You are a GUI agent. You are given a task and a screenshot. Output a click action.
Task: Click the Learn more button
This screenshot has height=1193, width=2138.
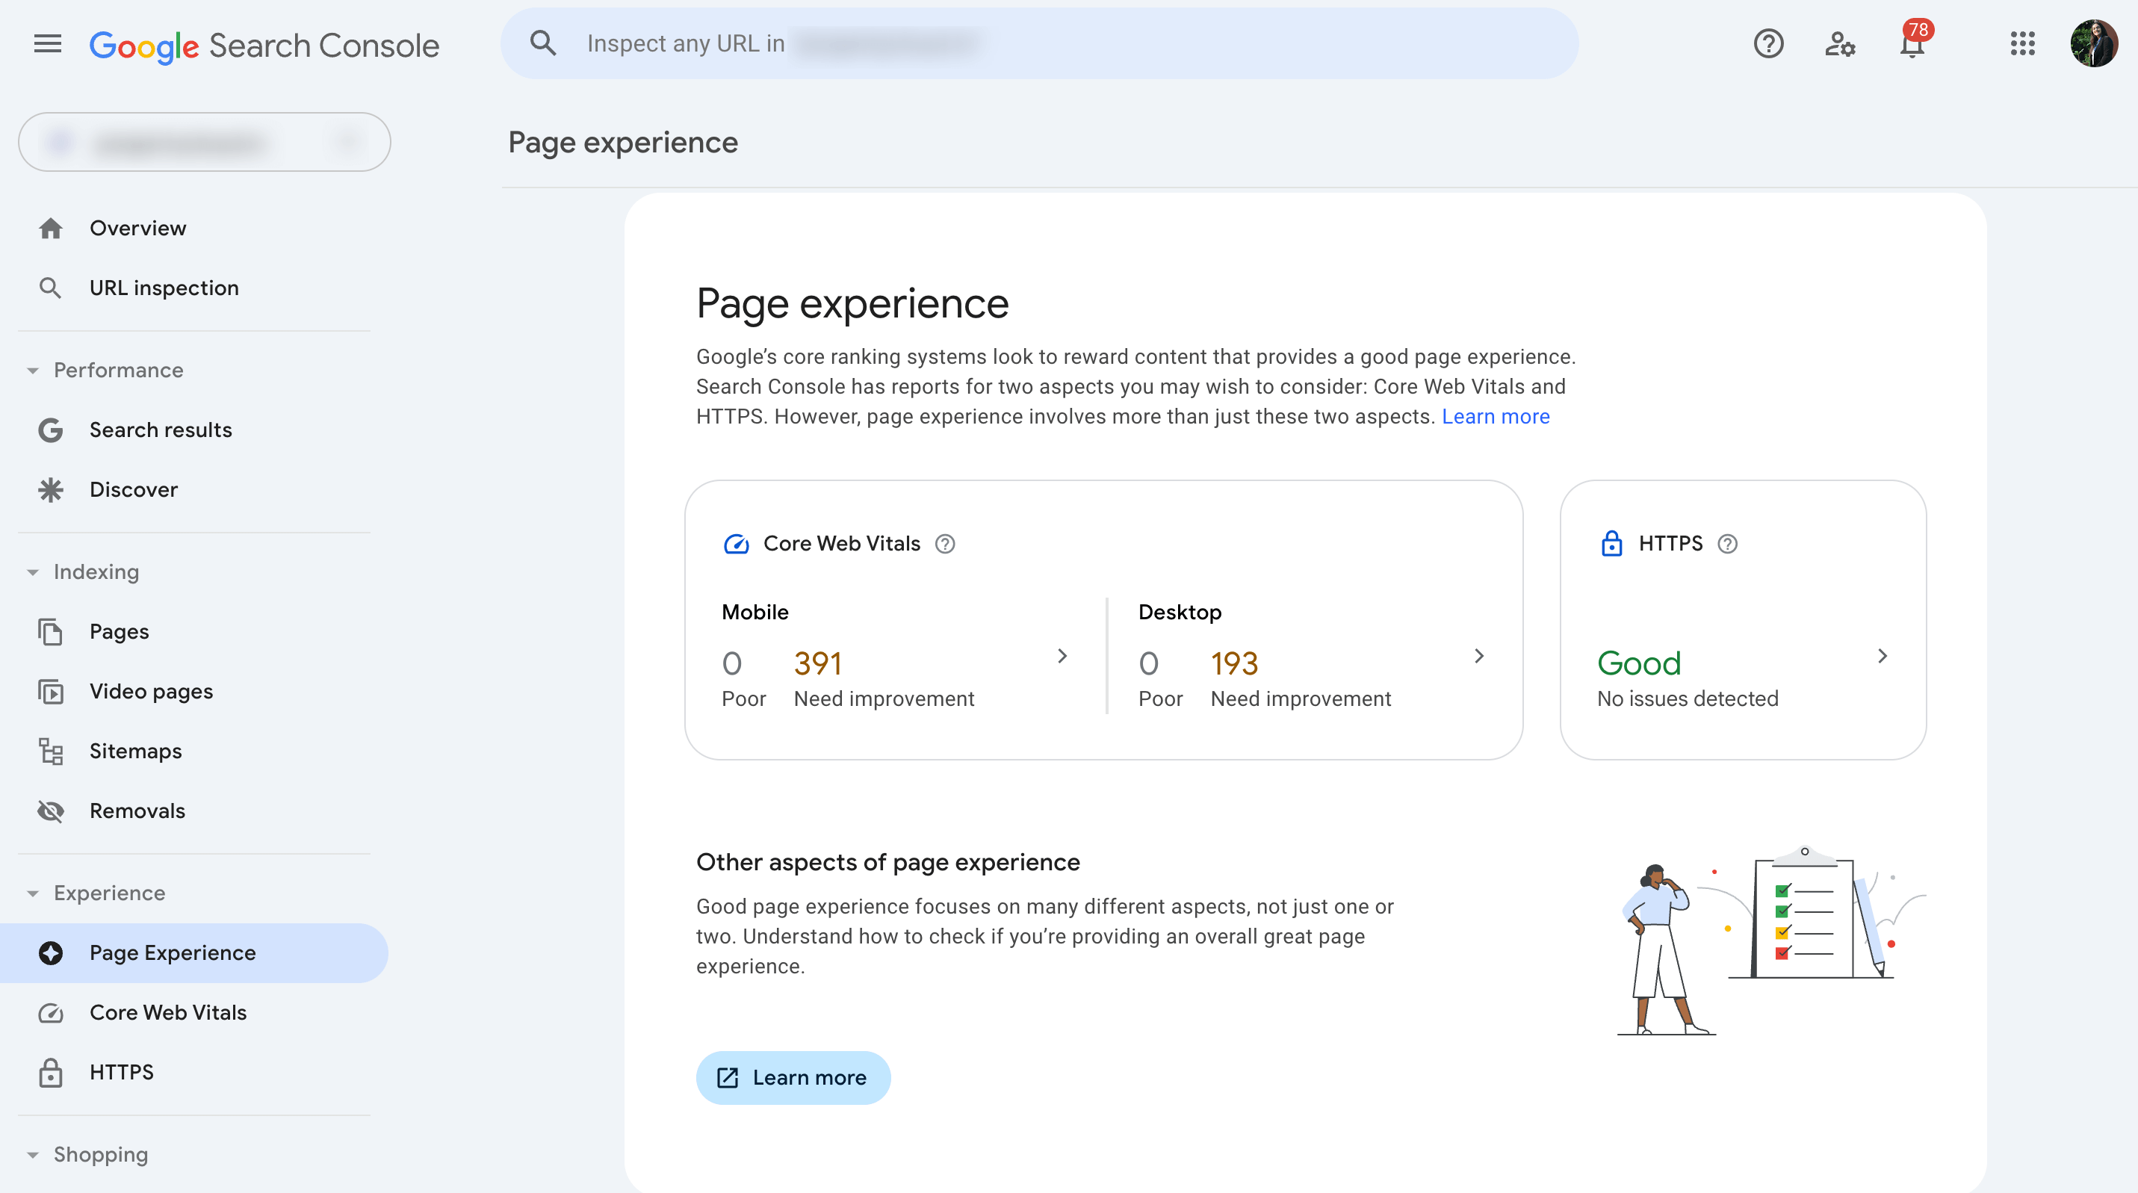793,1078
